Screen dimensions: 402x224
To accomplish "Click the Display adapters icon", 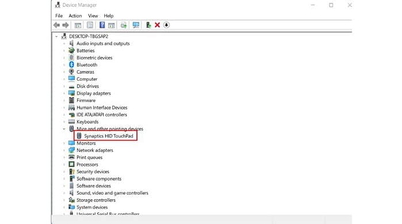I will click(71, 93).
